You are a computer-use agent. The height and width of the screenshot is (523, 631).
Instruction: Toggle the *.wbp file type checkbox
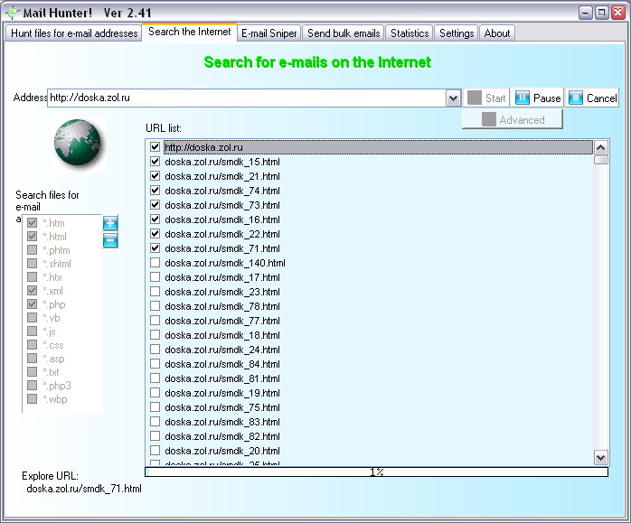point(33,398)
